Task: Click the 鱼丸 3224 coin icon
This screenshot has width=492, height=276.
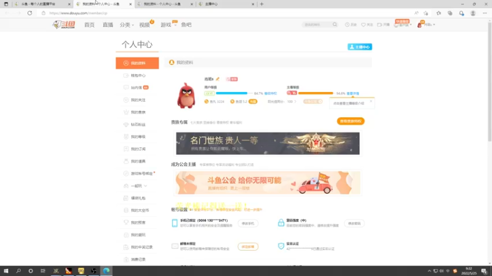Action: [x=207, y=102]
